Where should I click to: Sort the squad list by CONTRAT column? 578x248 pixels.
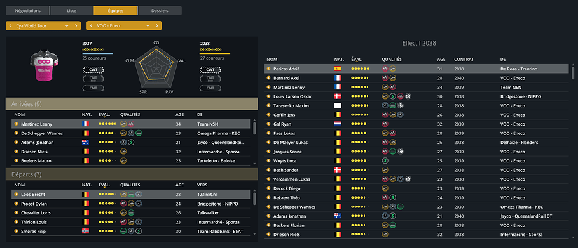(464, 59)
